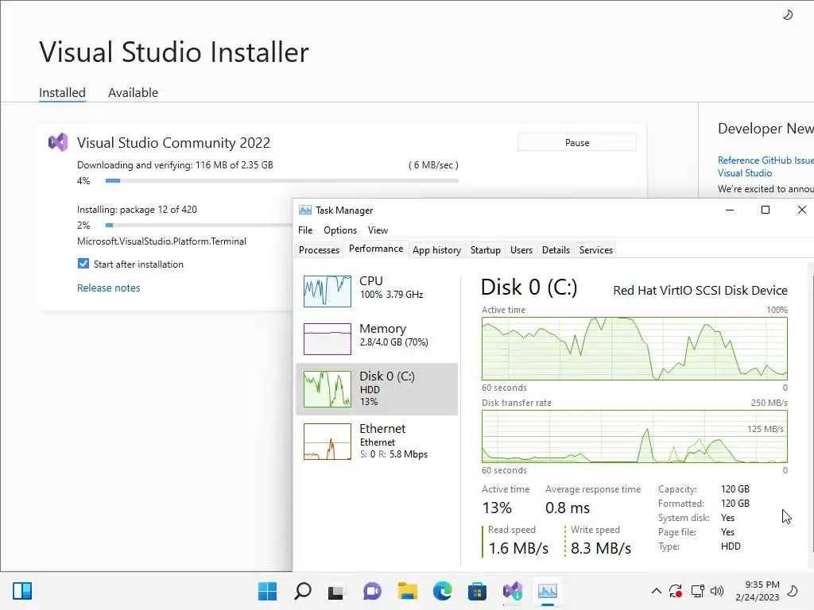The height and width of the screenshot is (610, 814).
Task: Click the Task Manager taskbar icon
Action: [x=547, y=591]
